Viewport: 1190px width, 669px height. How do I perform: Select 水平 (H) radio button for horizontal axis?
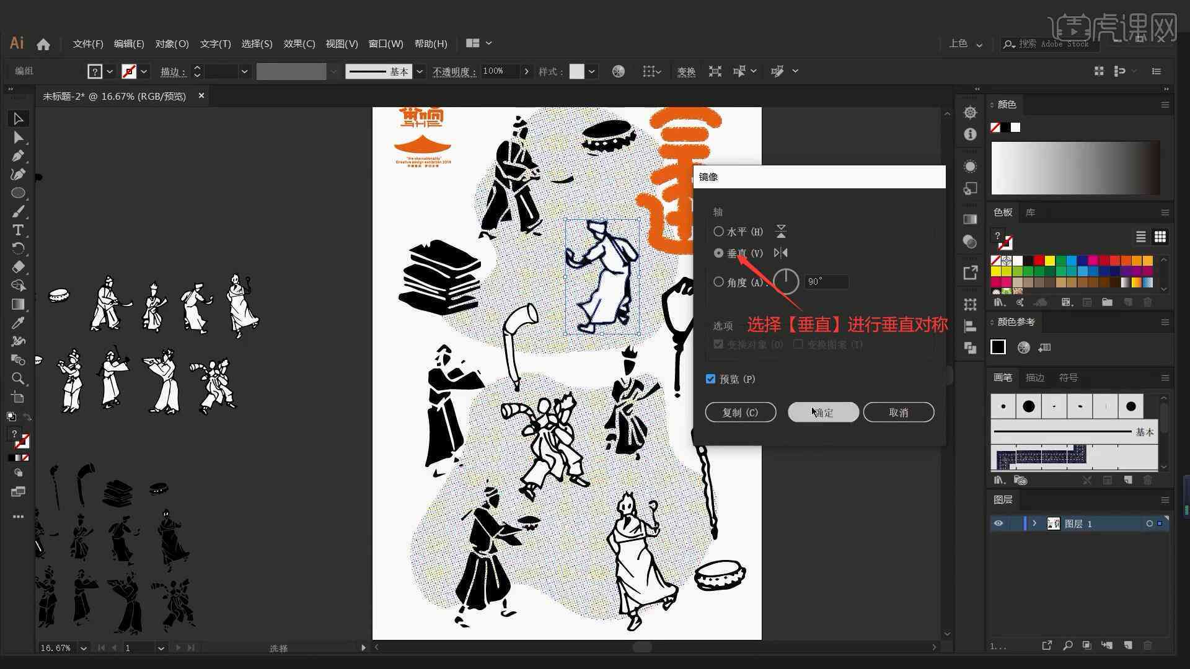tap(718, 231)
